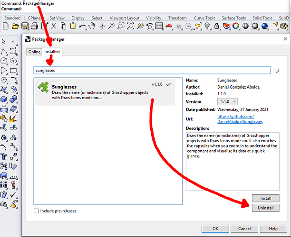Click the Open folder icon
The width and height of the screenshot is (291, 237).
pyautogui.click(x=15, y=26)
